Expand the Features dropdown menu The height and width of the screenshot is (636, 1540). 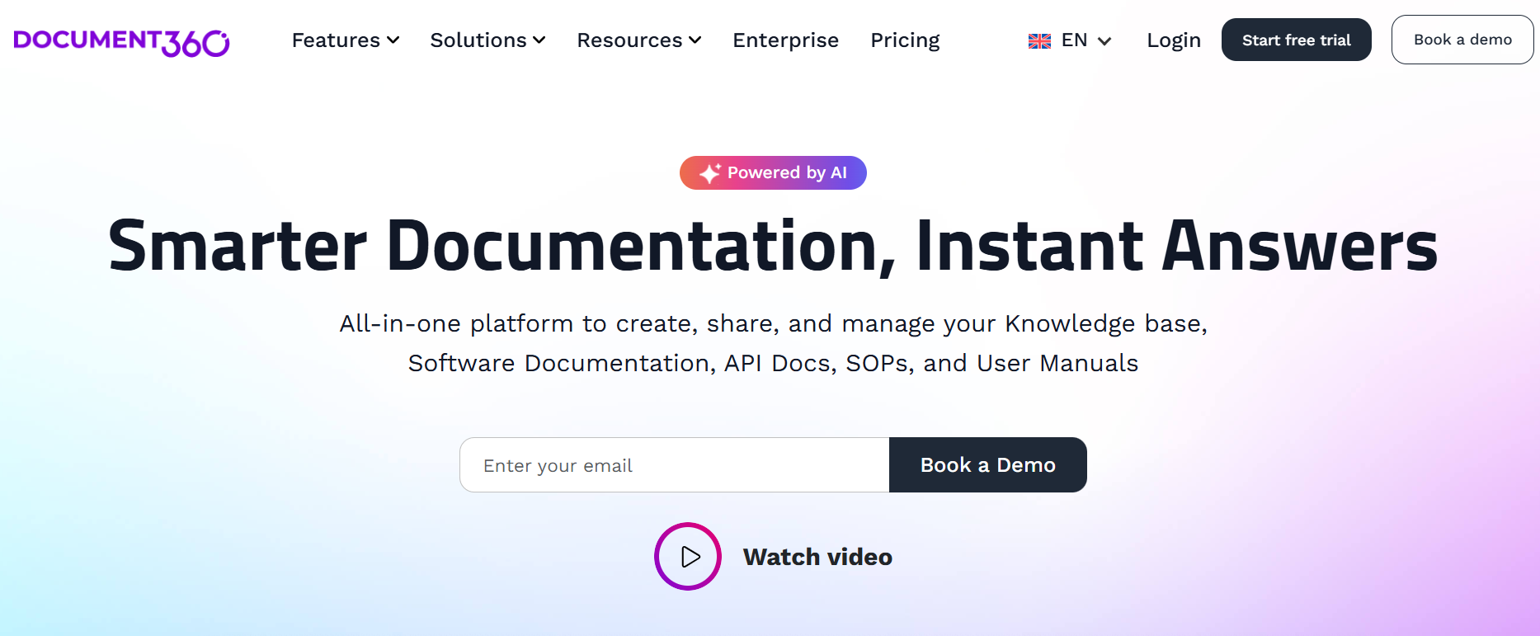click(x=346, y=40)
